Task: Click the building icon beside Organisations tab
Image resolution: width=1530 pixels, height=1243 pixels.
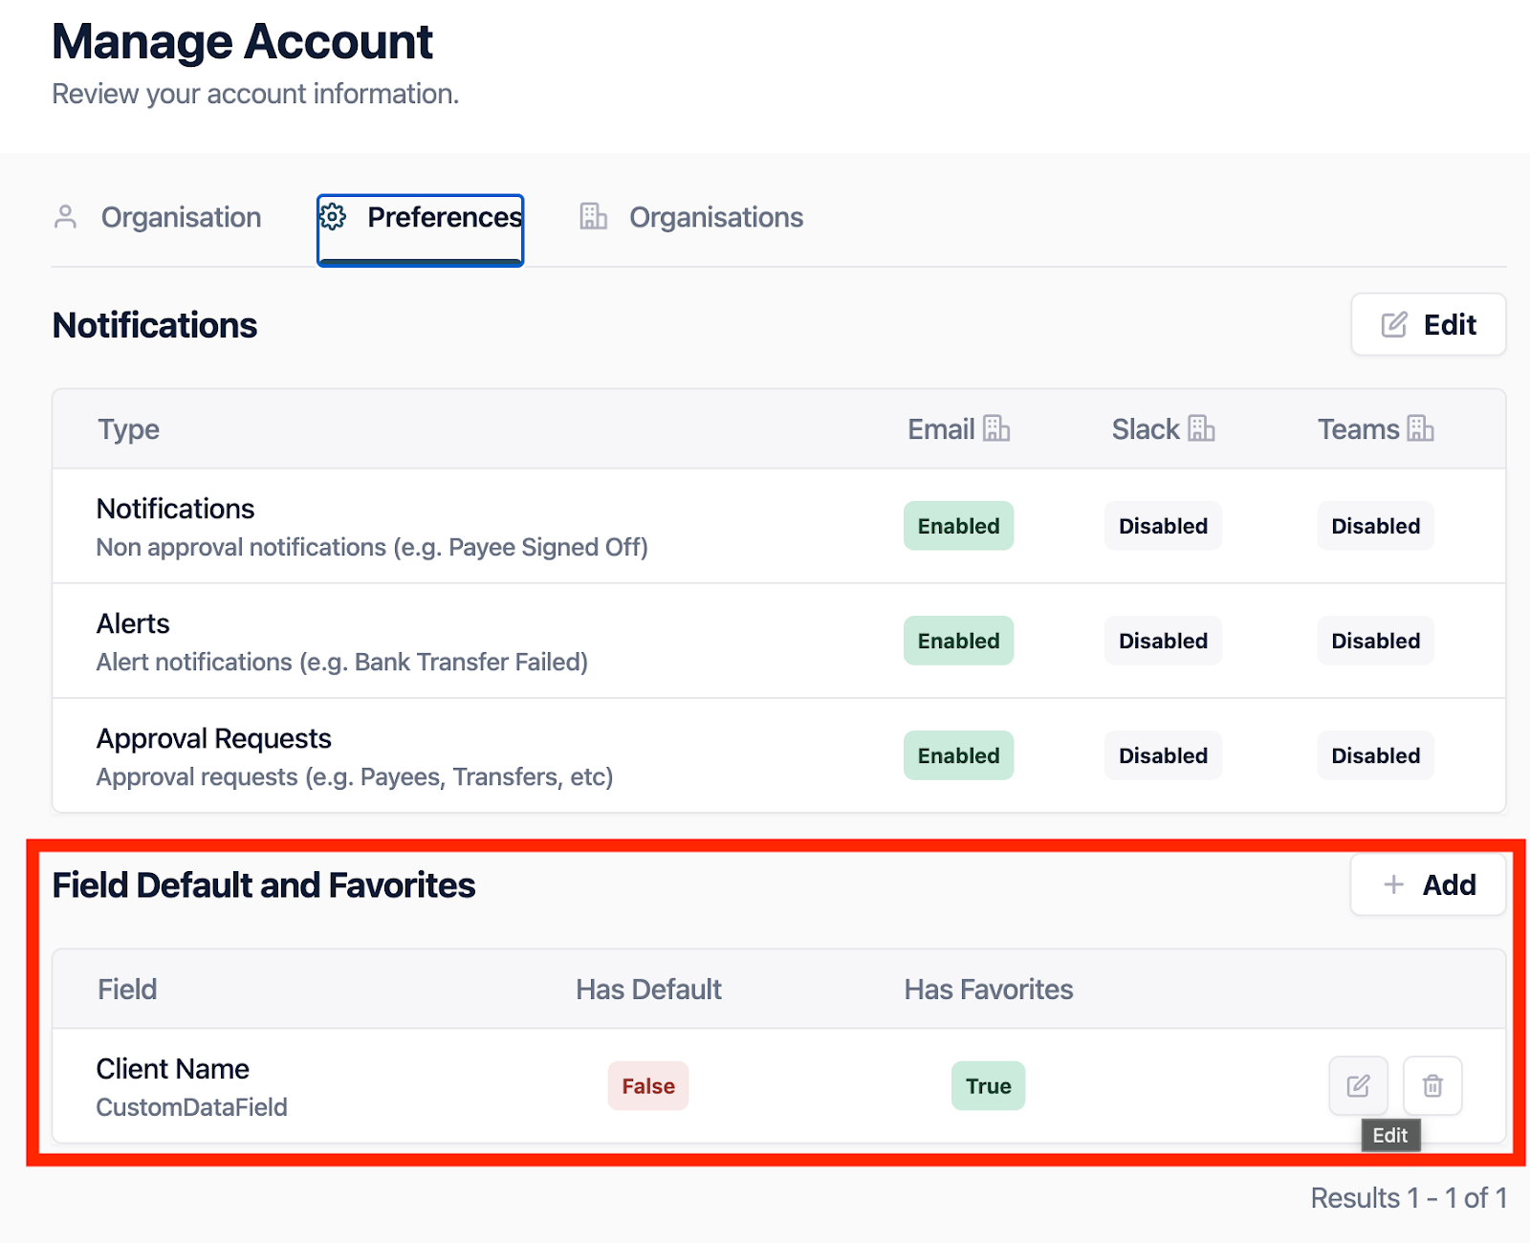Action: (x=593, y=217)
